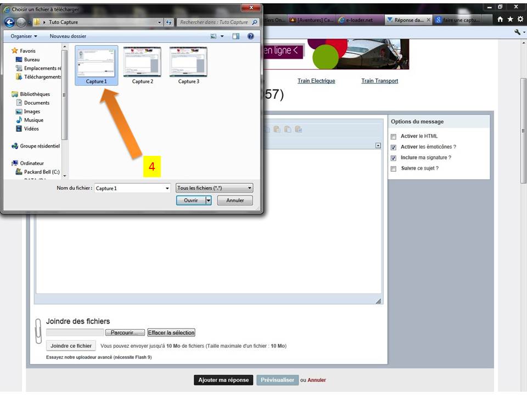Image resolution: width=527 pixels, height=395 pixels.
Task: Select the Capture 2 thumbnail
Action: 142,65
